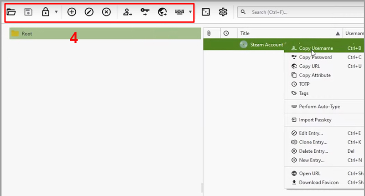Lock the database with padlock icon
The height and width of the screenshot is (196, 365).
click(45, 12)
